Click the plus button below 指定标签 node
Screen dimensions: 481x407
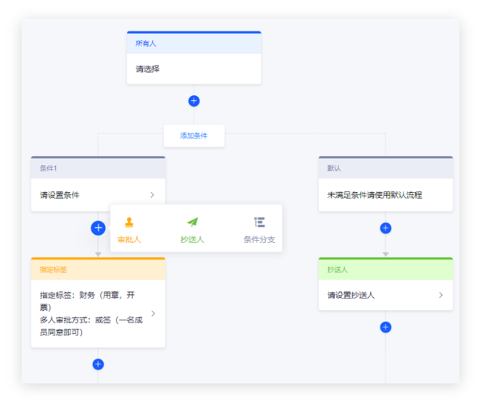point(98,364)
